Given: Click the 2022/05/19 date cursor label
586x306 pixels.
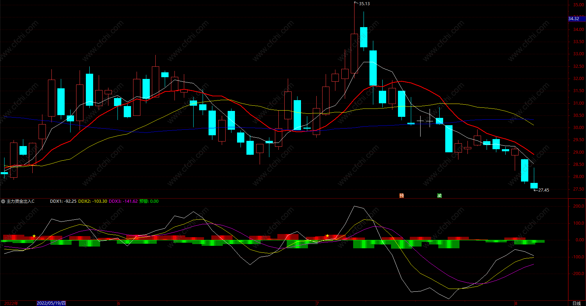Looking at the screenshot, I should click(51, 303).
